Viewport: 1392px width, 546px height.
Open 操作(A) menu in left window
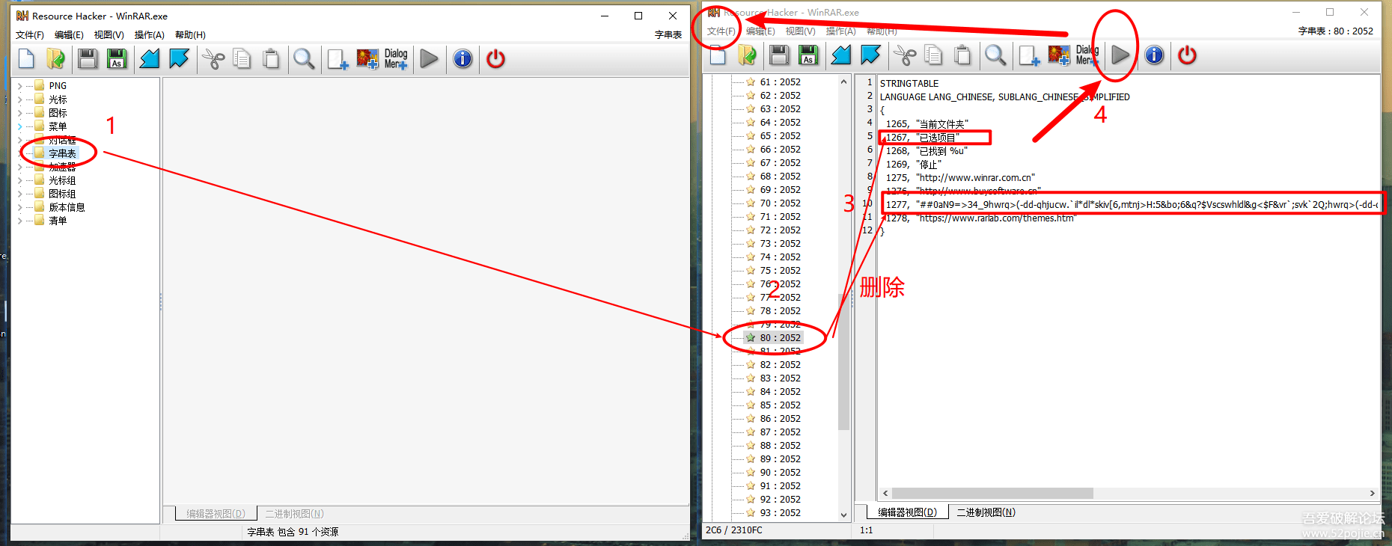click(x=149, y=34)
